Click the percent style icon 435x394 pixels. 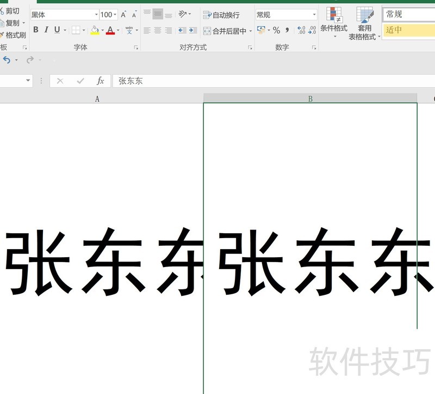[276, 30]
